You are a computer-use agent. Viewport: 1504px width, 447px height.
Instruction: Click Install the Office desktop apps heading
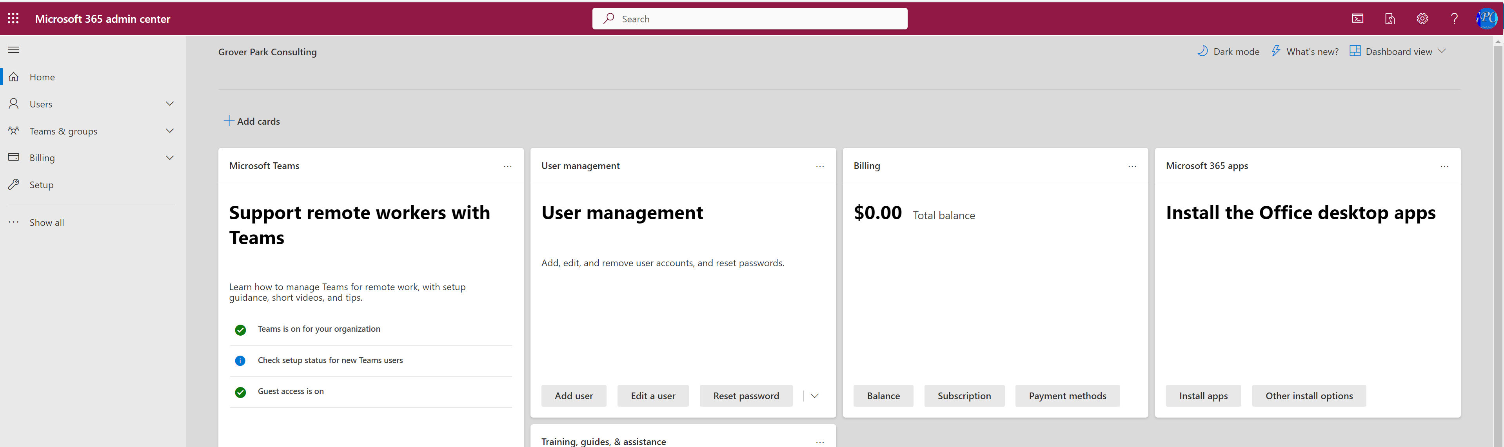[x=1300, y=213]
